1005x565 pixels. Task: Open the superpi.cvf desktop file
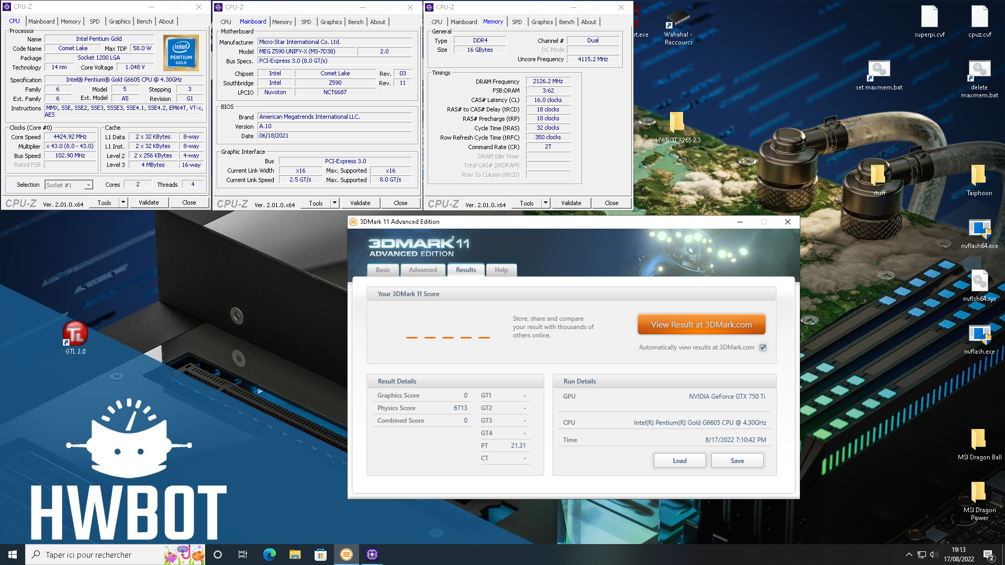(x=930, y=21)
